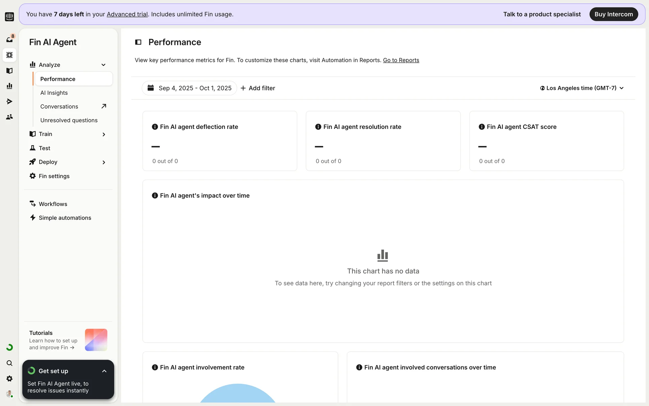Screen dimensions: 649x406
Task: Collapse the Analyze section
Action: 103,65
